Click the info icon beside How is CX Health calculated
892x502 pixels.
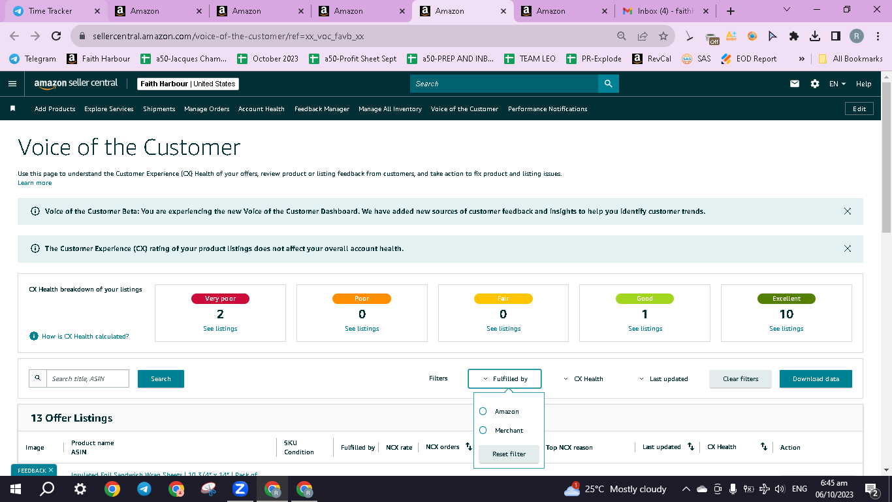[34, 336]
